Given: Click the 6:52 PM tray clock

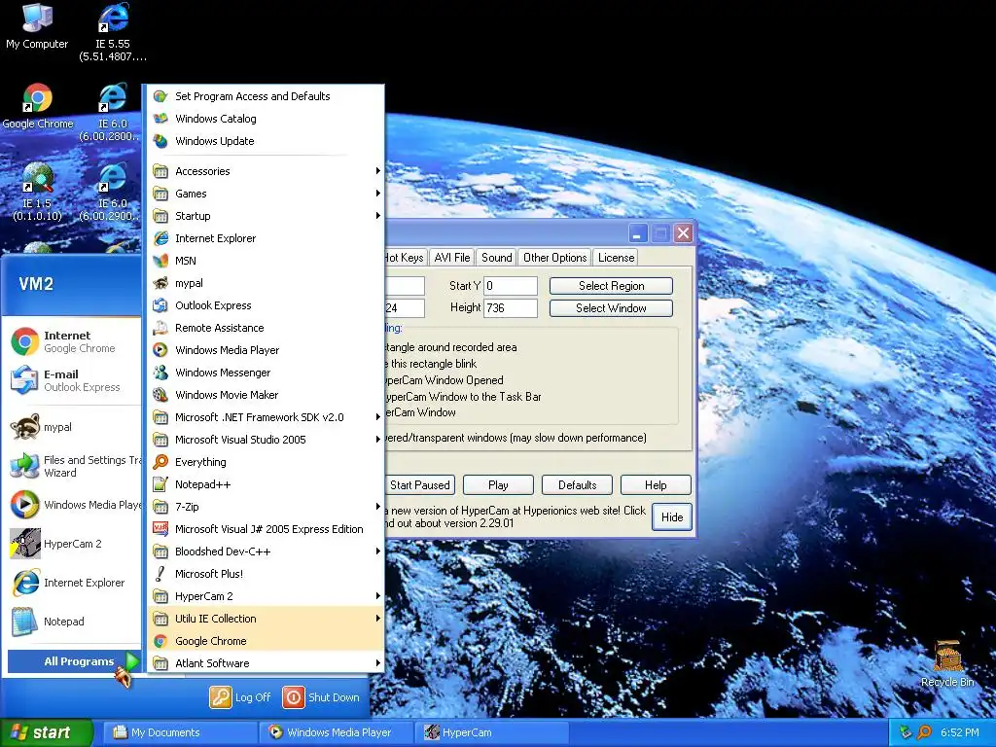Looking at the screenshot, I should pyautogui.click(x=959, y=732).
